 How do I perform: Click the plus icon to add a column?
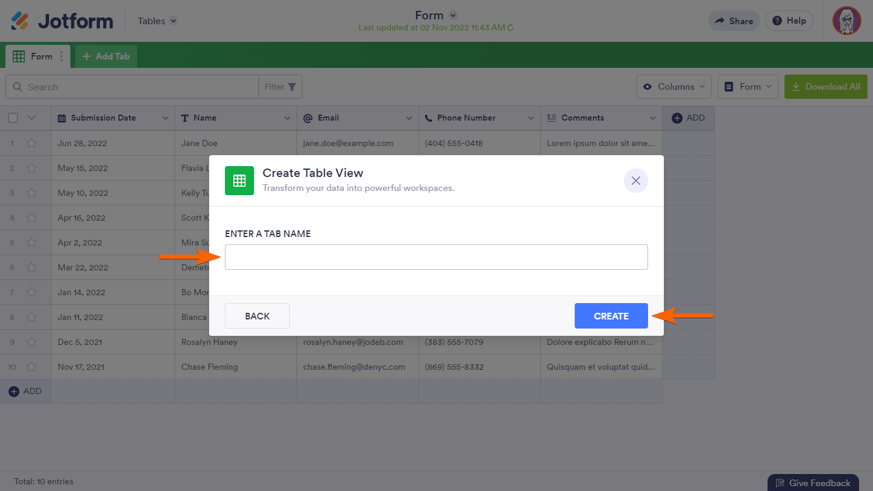(x=677, y=118)
